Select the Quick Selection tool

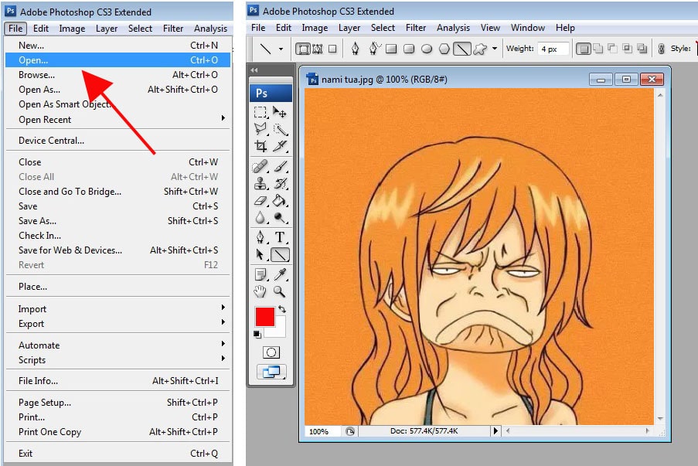tap(280, 129)
